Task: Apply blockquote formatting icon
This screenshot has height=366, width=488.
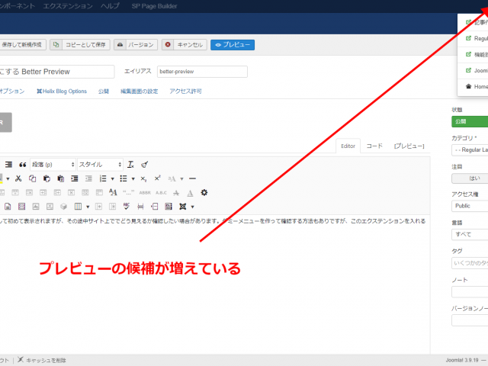Action: coord(22,165)
